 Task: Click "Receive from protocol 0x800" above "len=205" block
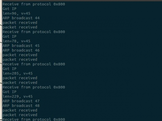pos(34,64)
